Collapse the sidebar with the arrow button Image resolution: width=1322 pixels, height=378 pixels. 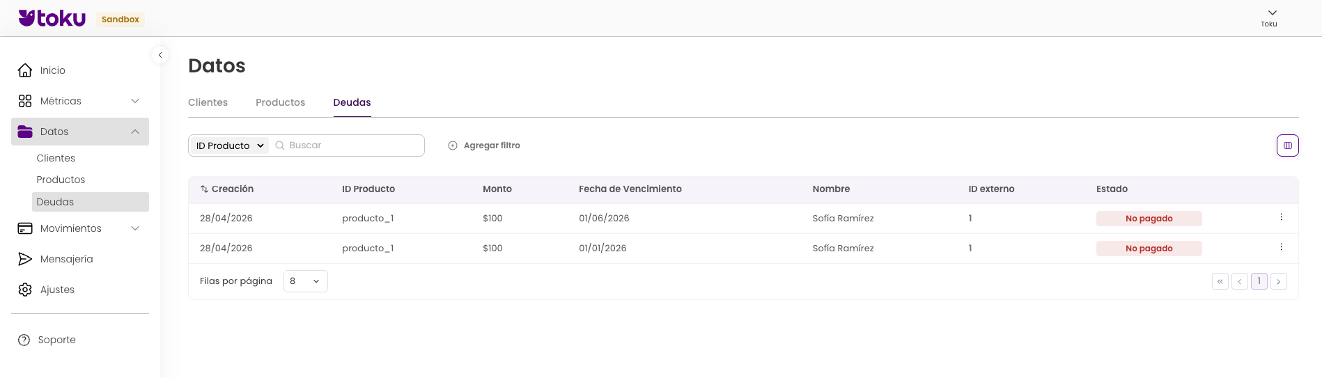pyautogui.click(x=160, y=55)
